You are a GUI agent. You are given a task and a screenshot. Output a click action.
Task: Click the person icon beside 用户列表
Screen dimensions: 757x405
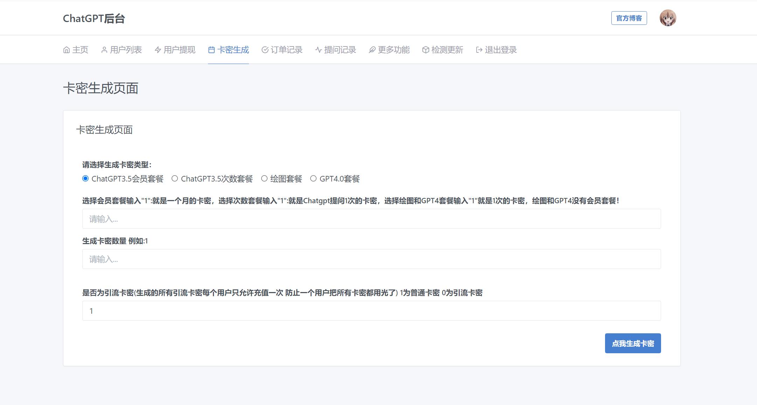point(104,50)
